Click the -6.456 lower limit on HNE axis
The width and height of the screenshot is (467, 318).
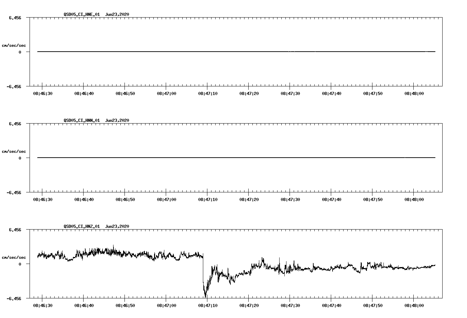pos(14,87)
